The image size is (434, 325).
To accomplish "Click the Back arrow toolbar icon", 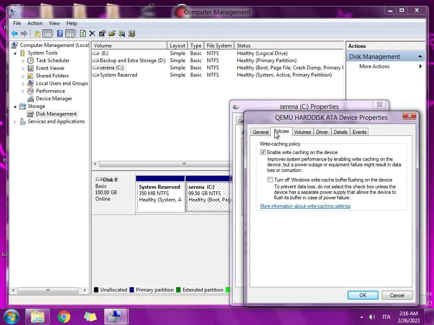I will 14,34.
